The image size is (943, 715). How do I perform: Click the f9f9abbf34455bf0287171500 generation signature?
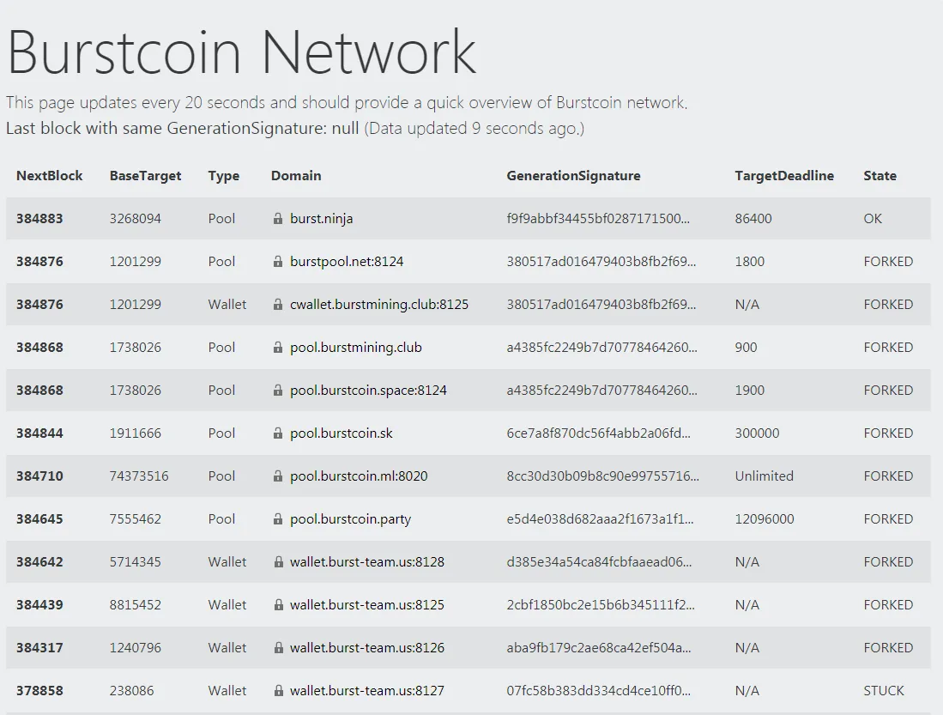click(x=598, y=219)
